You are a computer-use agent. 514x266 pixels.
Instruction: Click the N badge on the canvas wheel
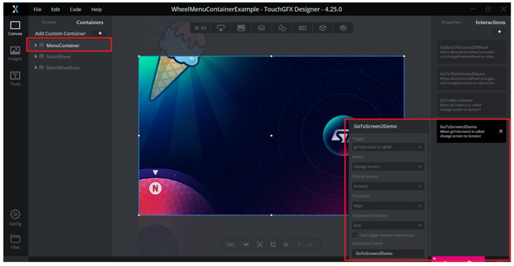[x=155, y=188]
